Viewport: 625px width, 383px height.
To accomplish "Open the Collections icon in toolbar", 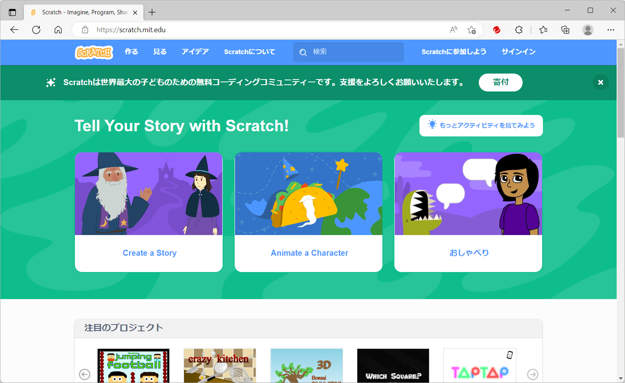I will pos(565,30).
